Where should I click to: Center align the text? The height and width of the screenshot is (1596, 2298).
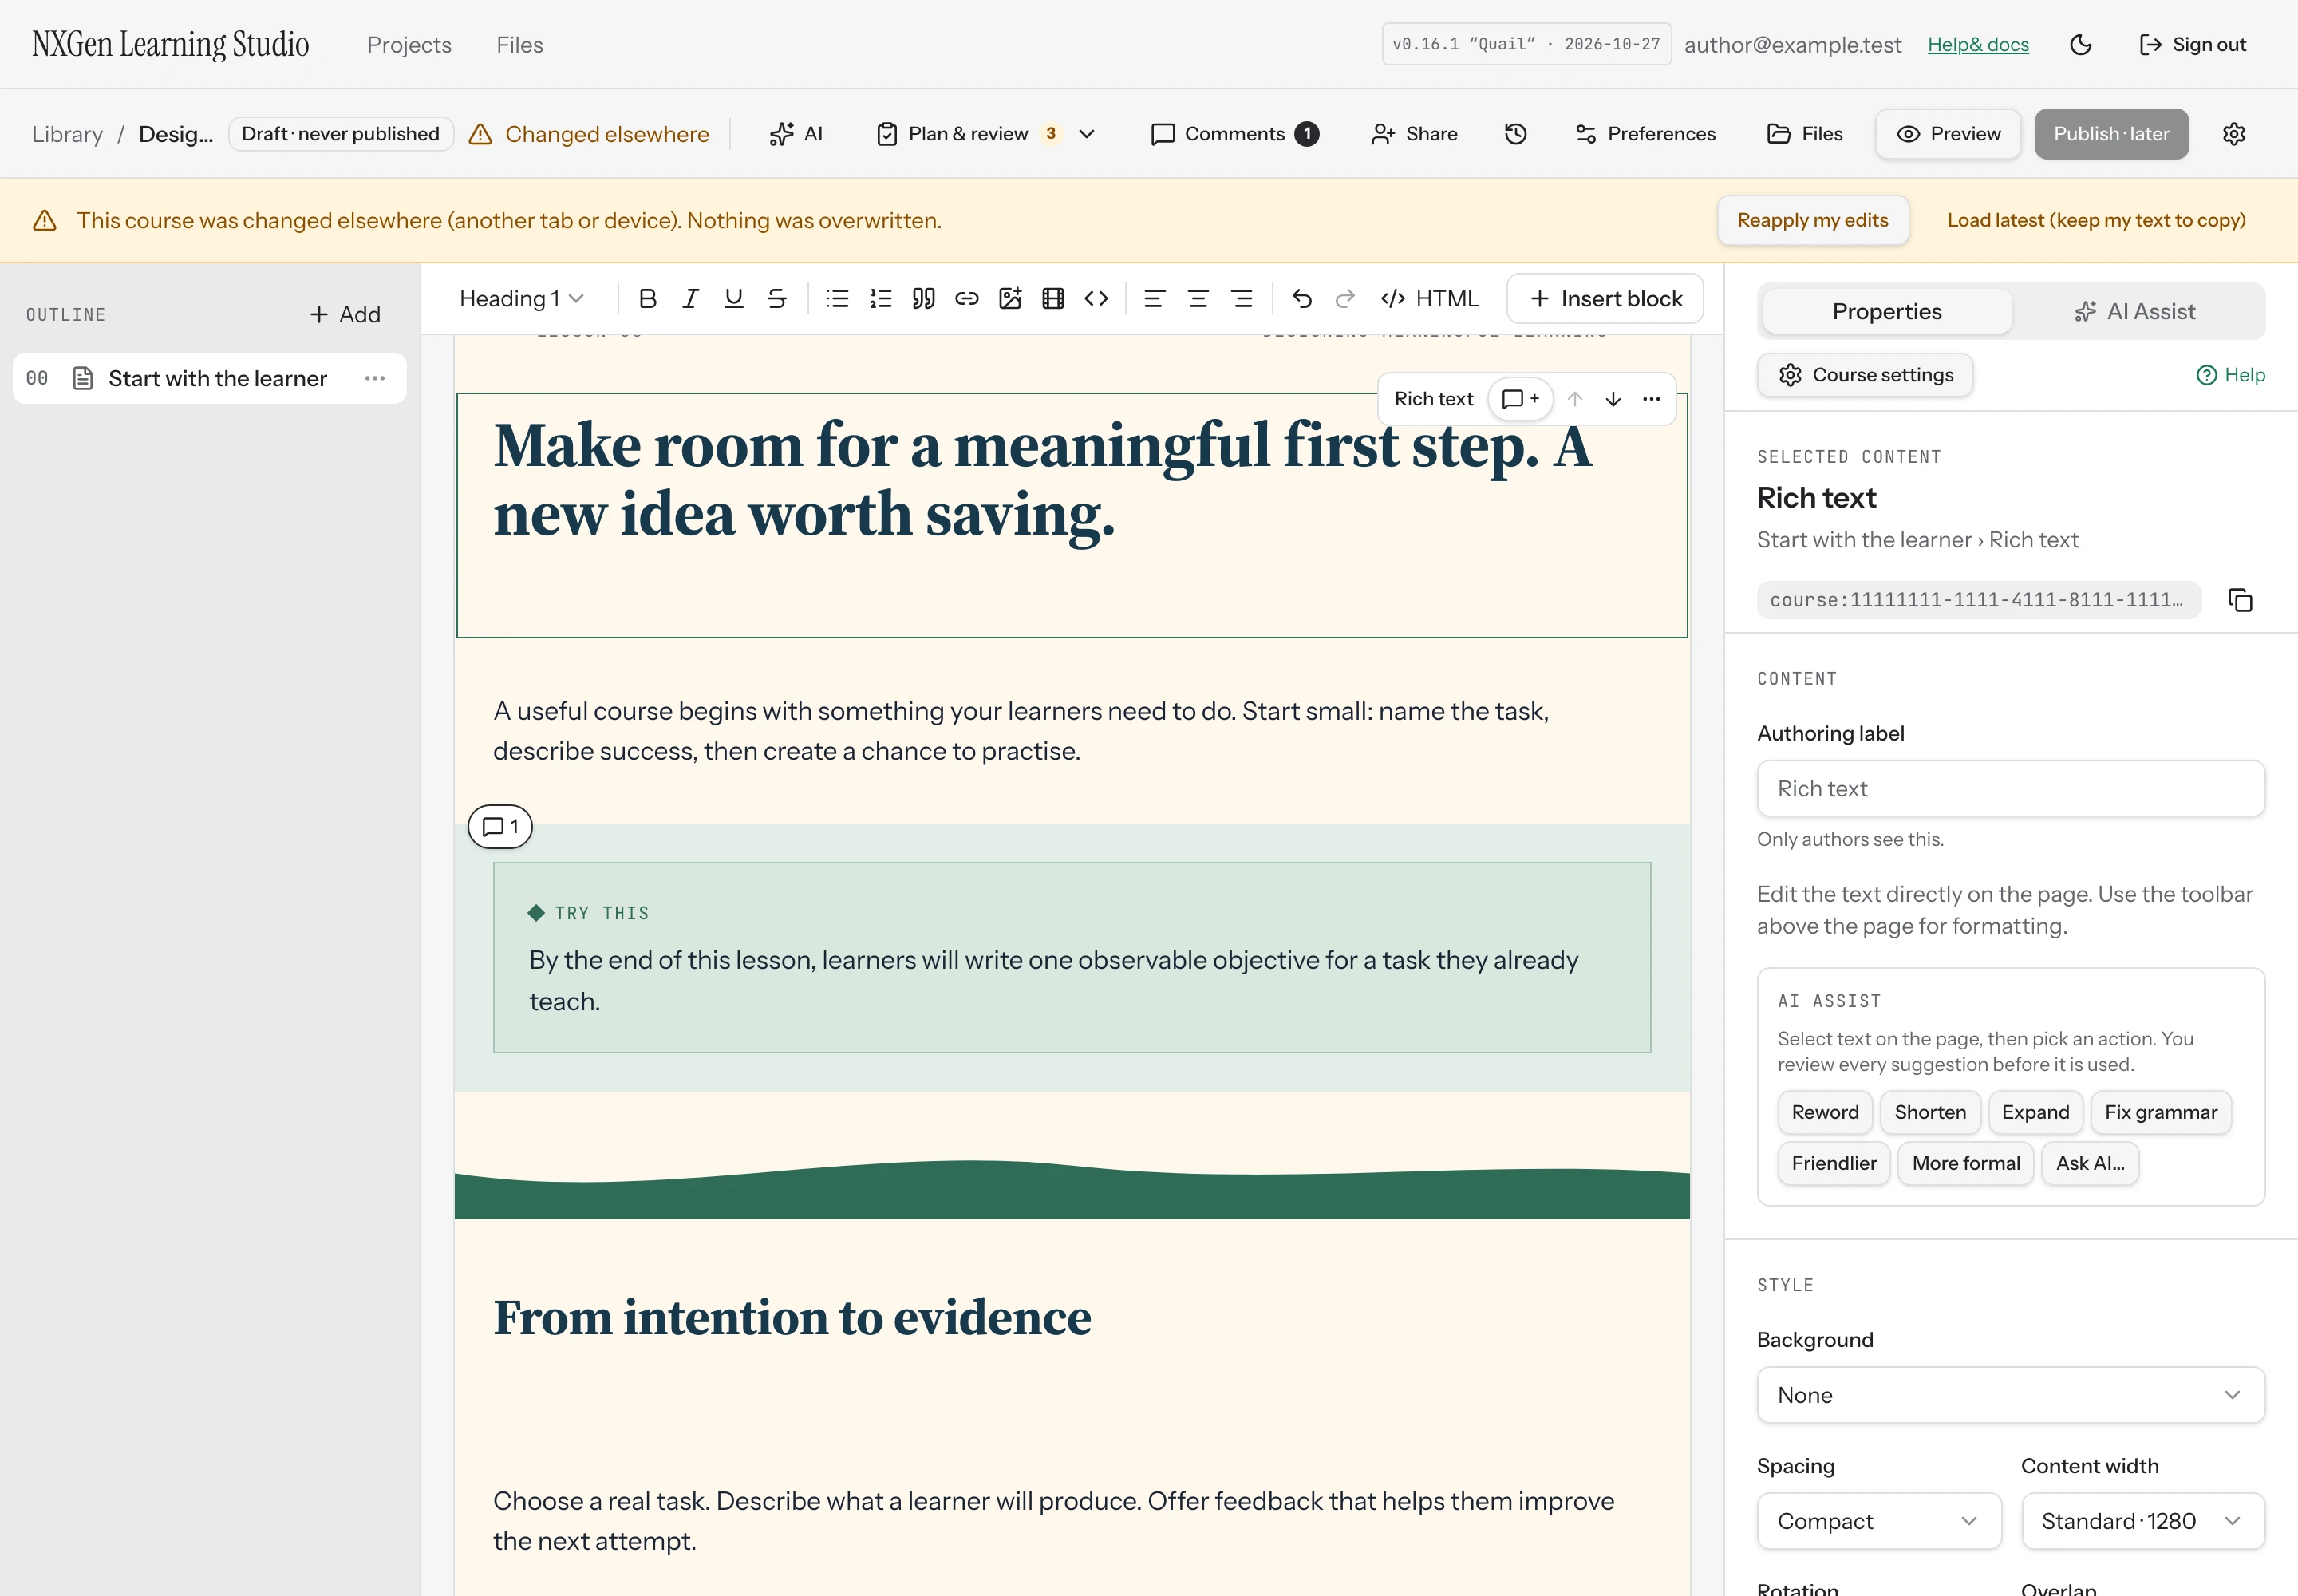click(x=1198, y=299)
